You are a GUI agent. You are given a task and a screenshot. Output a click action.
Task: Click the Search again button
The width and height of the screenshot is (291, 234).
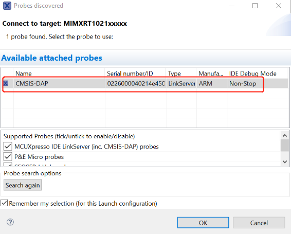point(23,185)
